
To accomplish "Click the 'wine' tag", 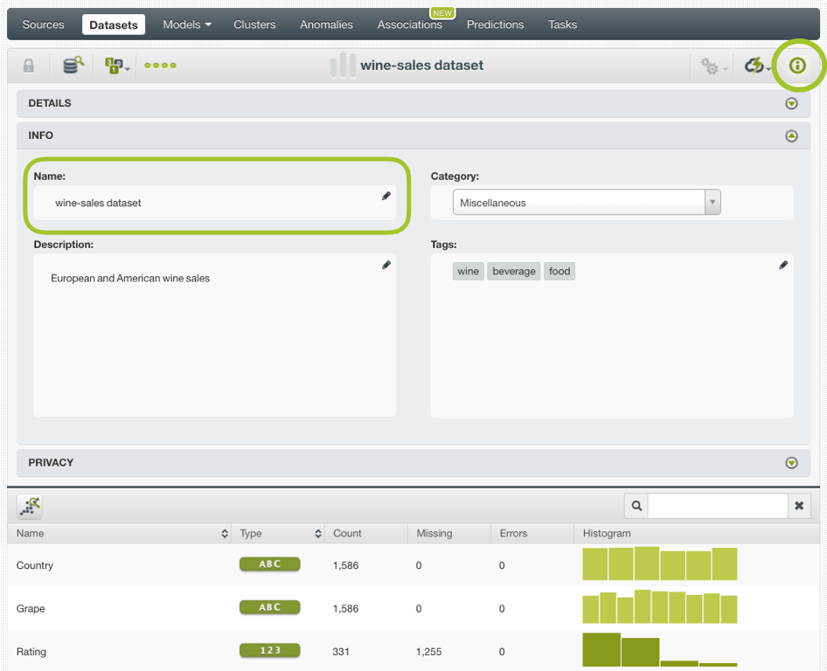I will click(469, 272).
